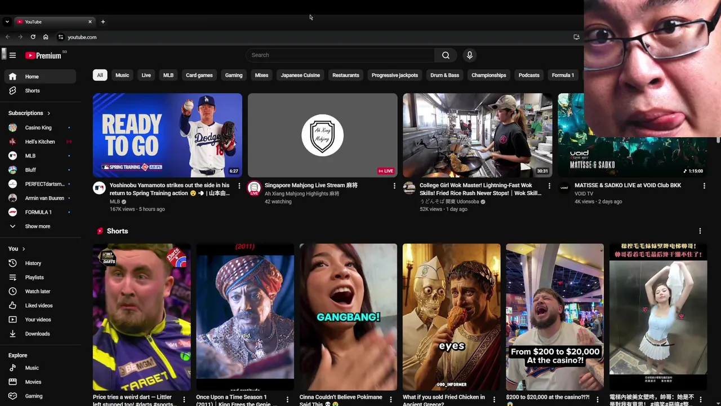
Task: Close the YouTube browser tab
Action: [90, 22]
